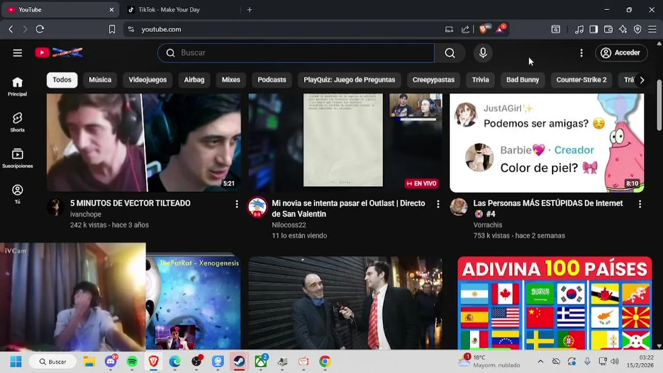The width and height of the screenshot is (663, 373).
Task: Click the share page icon
Action: click(466, 30)
